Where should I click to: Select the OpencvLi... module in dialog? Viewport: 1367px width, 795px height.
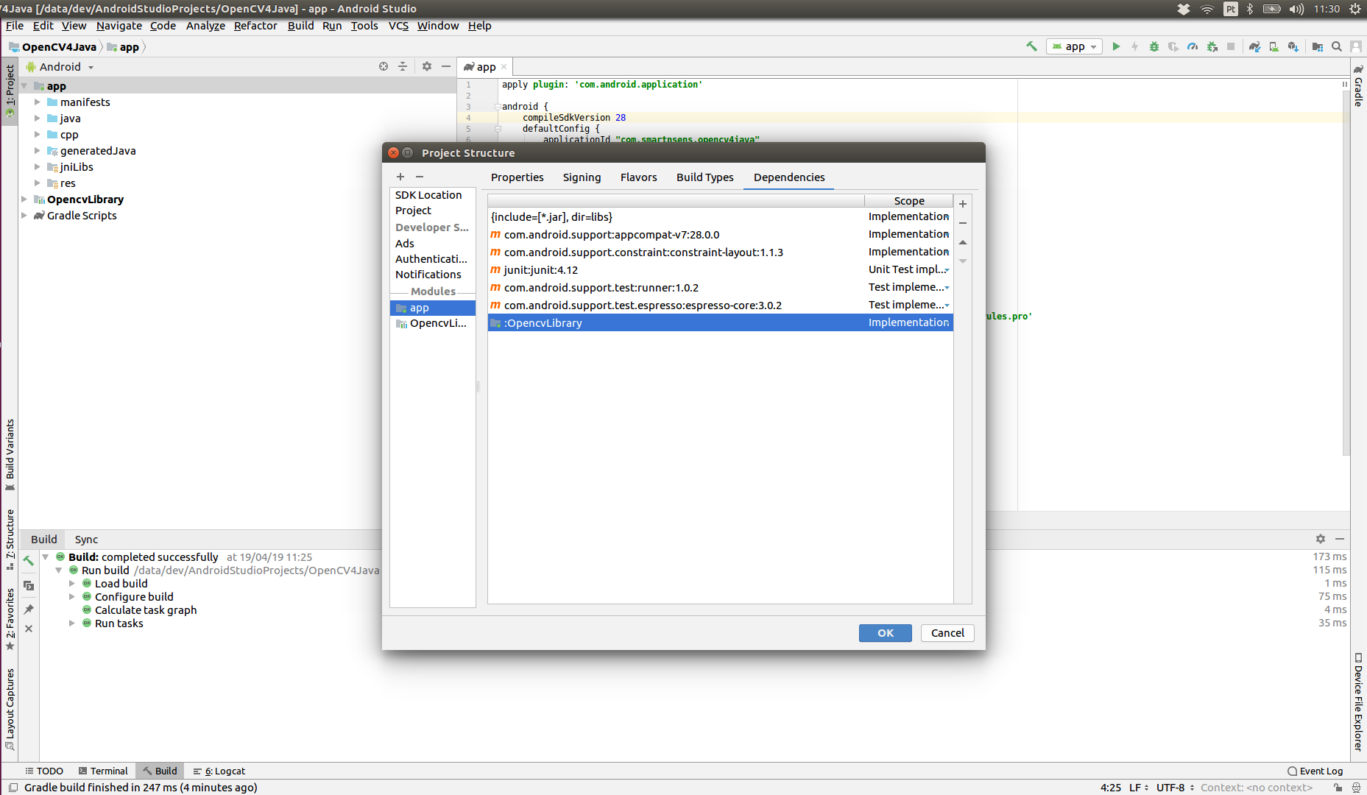(433, 323)
